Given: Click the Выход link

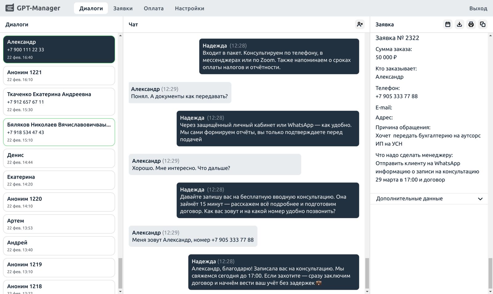Looking at the screenshot, I should pos(478,8).
